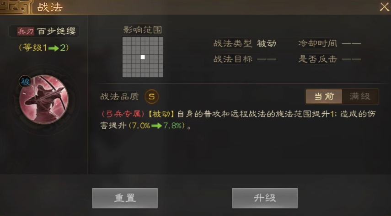This screenshot has height=216, width=391.
Task: Switch to the 当前 tab
Action: coord(324,96)
